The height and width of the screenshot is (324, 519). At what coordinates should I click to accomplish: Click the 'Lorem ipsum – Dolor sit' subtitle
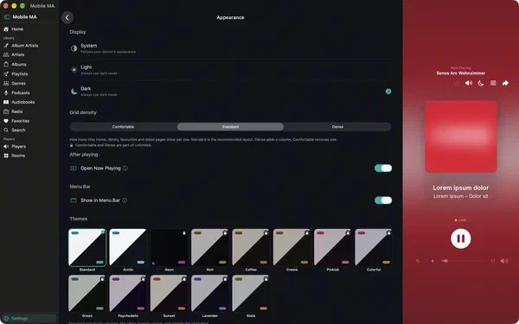click(x=461, y=196)
